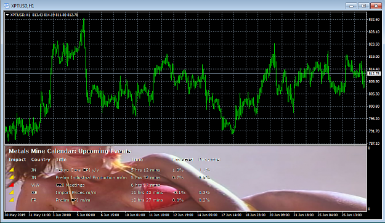
Task: Click the '5 hrs 12 mins' time value
Action: 145,170
